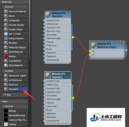Click the Architectural material sphere icon
Image resolution: width=129 pixels, height=127 pixels.
point(6,80)
